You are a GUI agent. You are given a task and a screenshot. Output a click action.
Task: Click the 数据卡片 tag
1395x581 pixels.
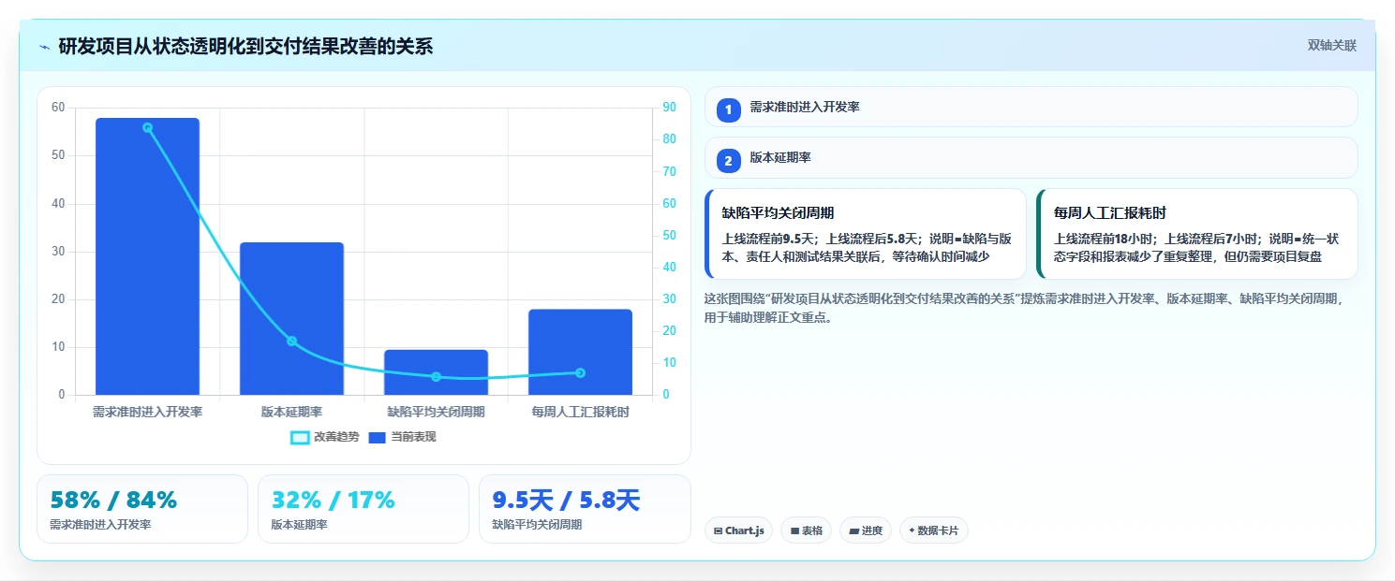pos(933,530)
